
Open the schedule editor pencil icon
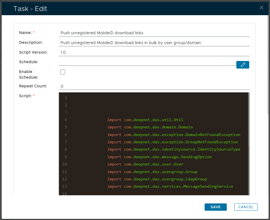[242, 65]
